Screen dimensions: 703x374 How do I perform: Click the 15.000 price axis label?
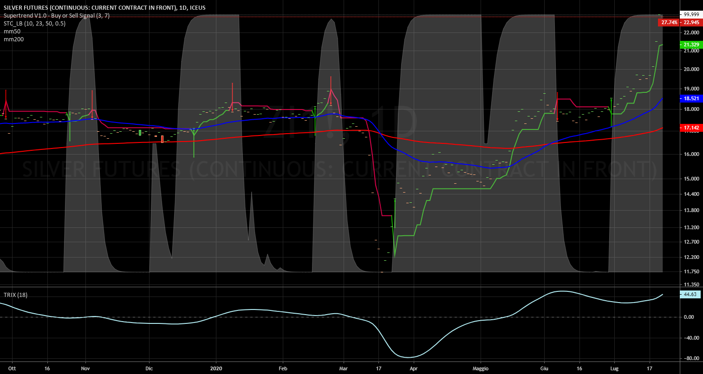click(691, 179)
